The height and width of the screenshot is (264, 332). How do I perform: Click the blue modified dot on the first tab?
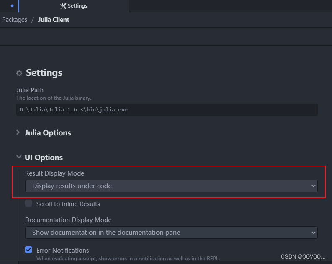(12, 6)
